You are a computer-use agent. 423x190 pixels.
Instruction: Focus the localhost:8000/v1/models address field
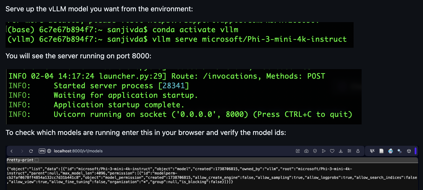[78, 151]
